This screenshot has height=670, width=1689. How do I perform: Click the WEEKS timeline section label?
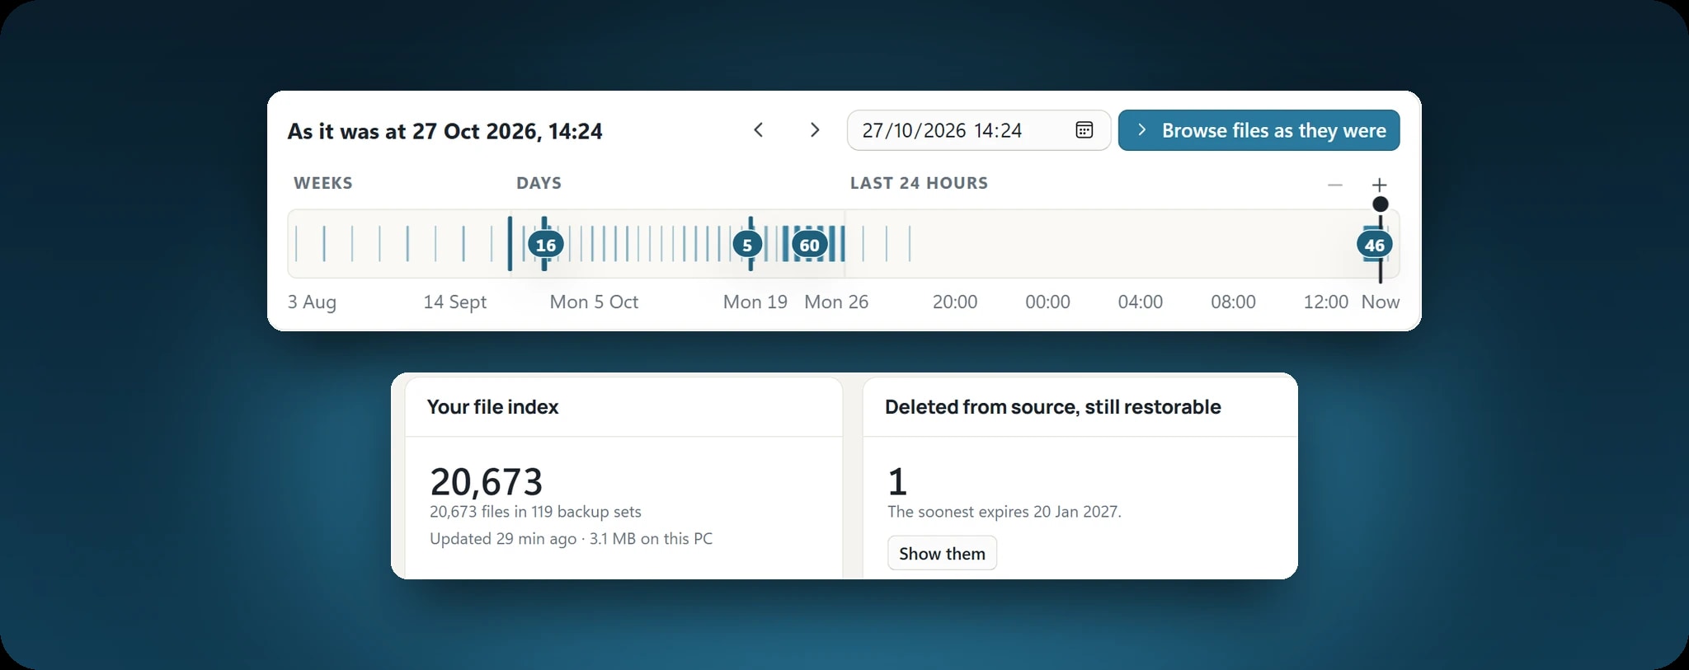(x=322, y=183)
